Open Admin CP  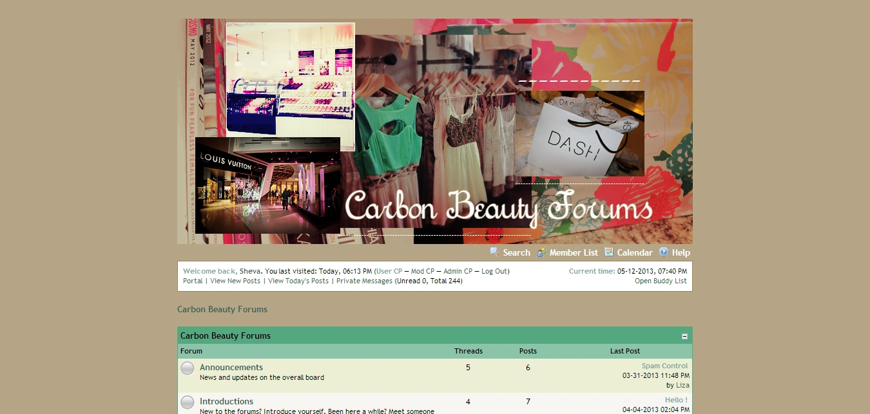pos(458,271)
